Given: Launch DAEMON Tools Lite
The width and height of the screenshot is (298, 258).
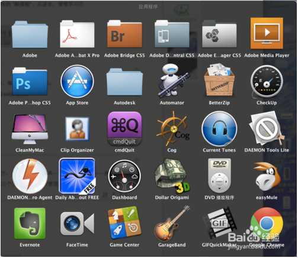Looking at the screenshot, I should (x=267, y=128).
